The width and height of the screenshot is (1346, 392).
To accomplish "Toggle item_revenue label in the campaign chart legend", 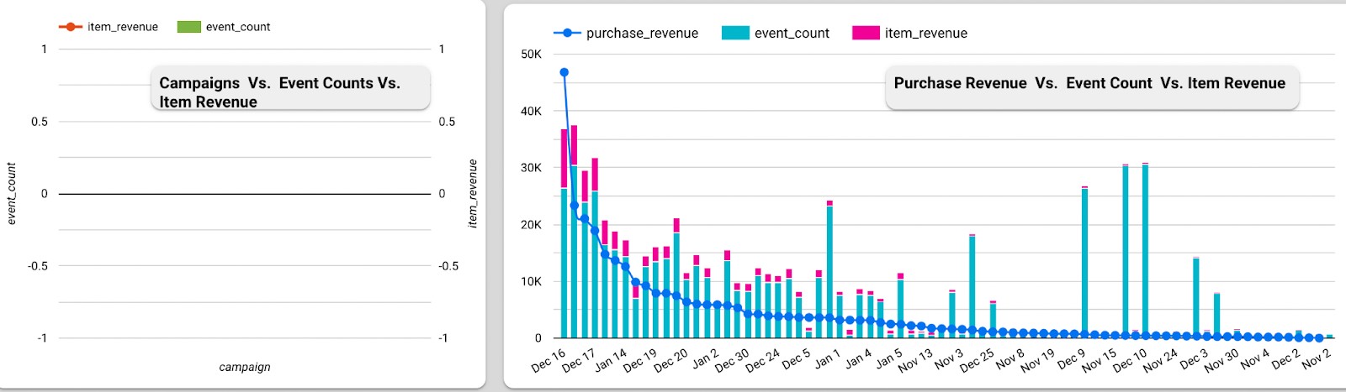I will coord(123,27).
